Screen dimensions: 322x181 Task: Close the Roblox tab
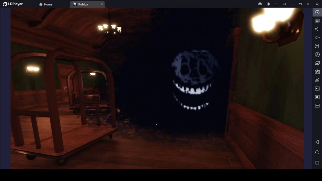102,4
